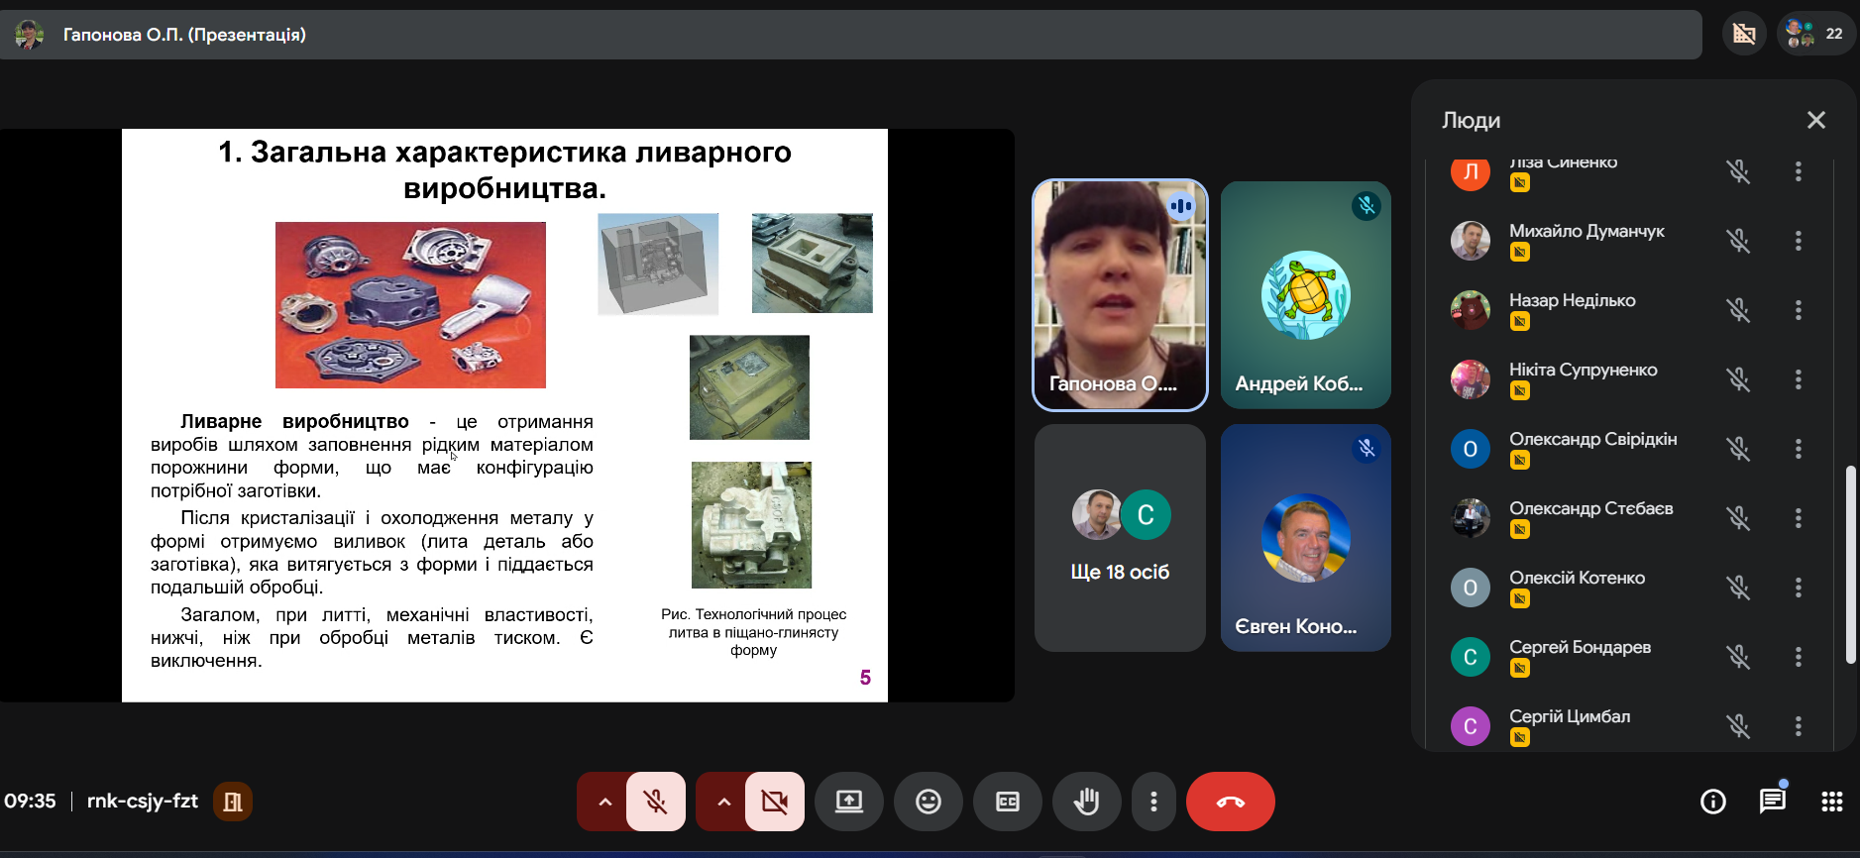Image resolution: width=1860 pixels, height=858 pixels.
Task: Toggle the microphone mute button
Action: 655,802
